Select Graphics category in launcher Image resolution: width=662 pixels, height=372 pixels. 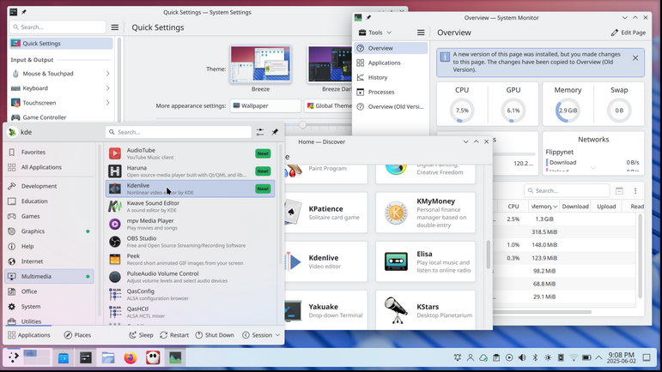[x=49, y=231]
